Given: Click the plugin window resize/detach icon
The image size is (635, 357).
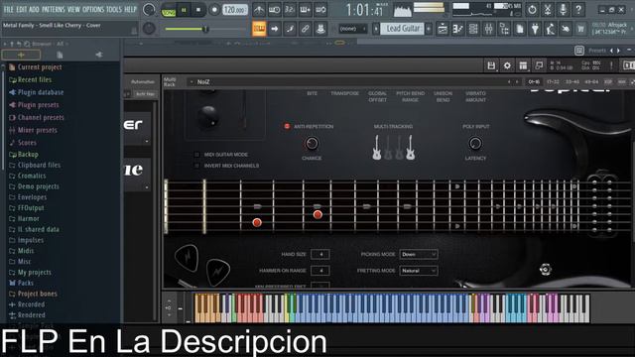Looking at the screenshot, I should (x=539, y=65).
